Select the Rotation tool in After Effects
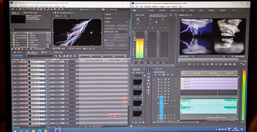The width and height of the screenshot is (257, 132). pos(27,9)
